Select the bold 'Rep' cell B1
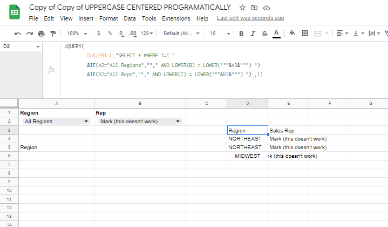 pyautogui.click(x=140, y=113)
